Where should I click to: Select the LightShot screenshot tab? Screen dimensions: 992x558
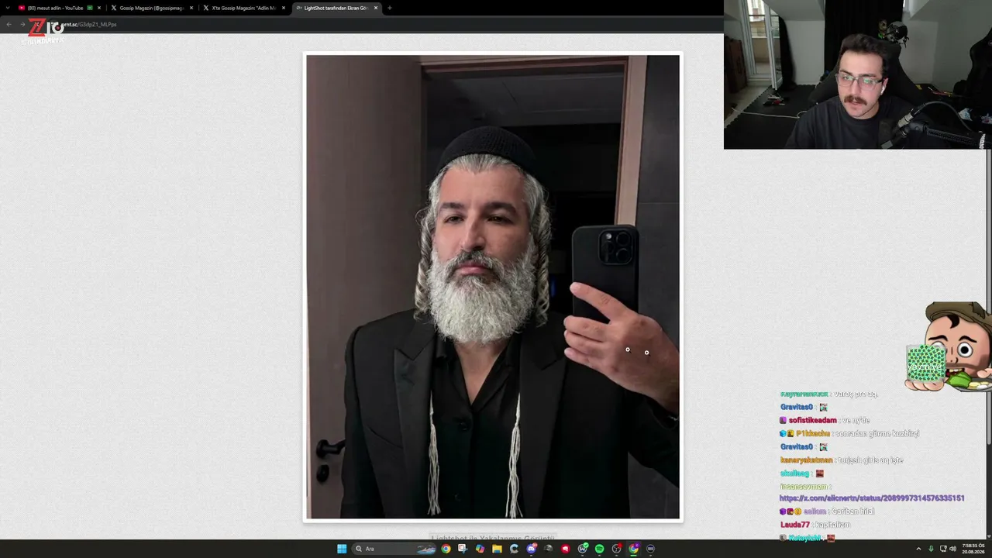(336, 8)
